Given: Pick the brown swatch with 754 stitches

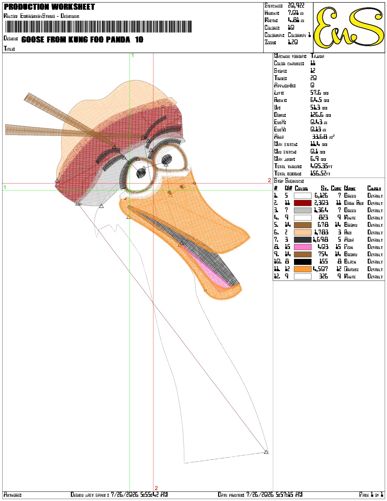Looking at the screenshot, I should (x=303, y=254).
